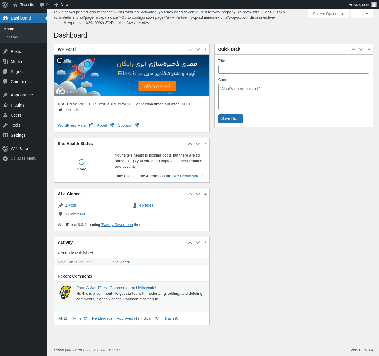Click the Settings sliders icon
This screenshot has width=379, height=356.
5,135
